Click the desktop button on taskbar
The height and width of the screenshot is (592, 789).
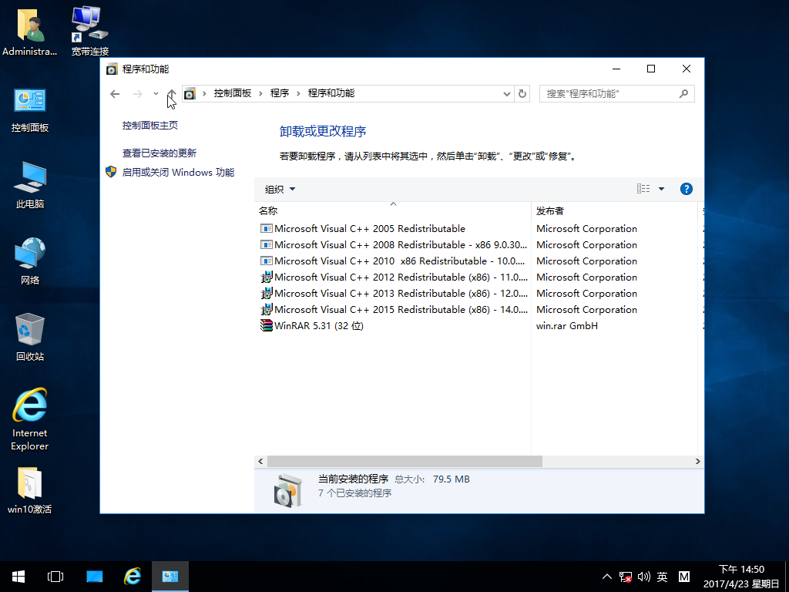point(94,577)
